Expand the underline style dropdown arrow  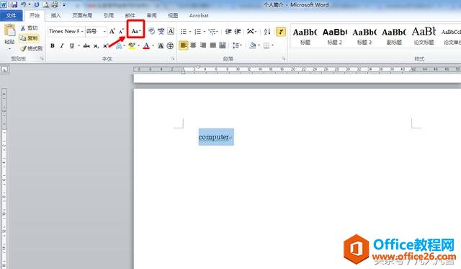tap(79, 45)
